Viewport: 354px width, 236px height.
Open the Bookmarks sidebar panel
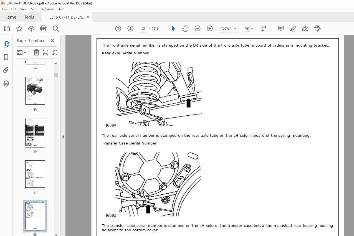(6, 57)
